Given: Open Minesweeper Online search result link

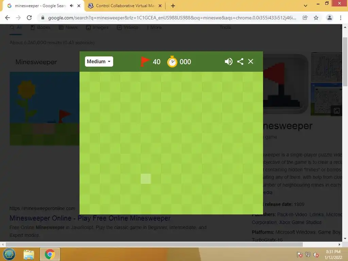Looking at the screenshot, I should pyautogui.click(x=90, y=218).
